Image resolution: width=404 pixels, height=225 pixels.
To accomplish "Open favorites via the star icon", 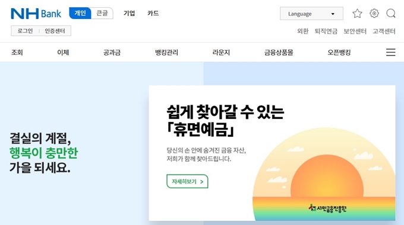I will tap(357, 14).
